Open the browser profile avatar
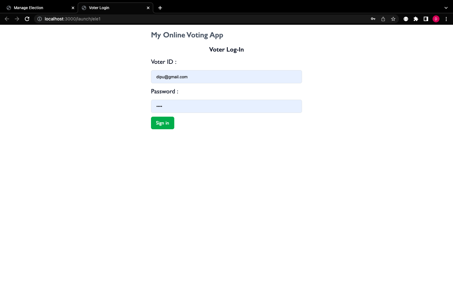The width and height of the screenshot is (453, 283). click(436, 19)
